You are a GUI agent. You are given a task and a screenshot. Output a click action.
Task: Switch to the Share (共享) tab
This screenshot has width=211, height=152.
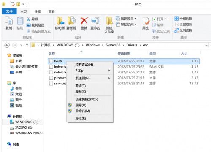click(38, 11)
